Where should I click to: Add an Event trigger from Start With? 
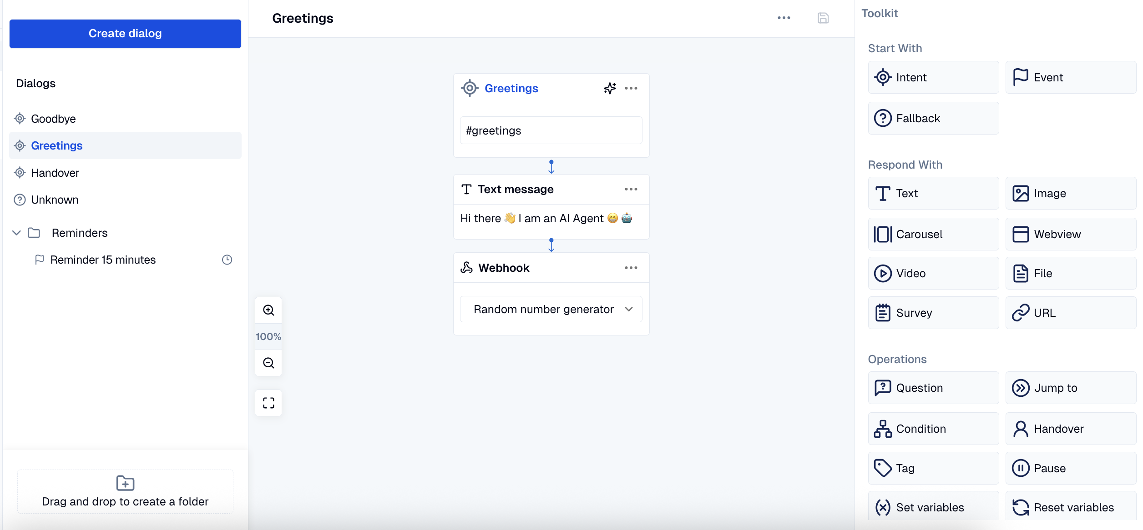pyautogui.click(x=1071, y=77)
